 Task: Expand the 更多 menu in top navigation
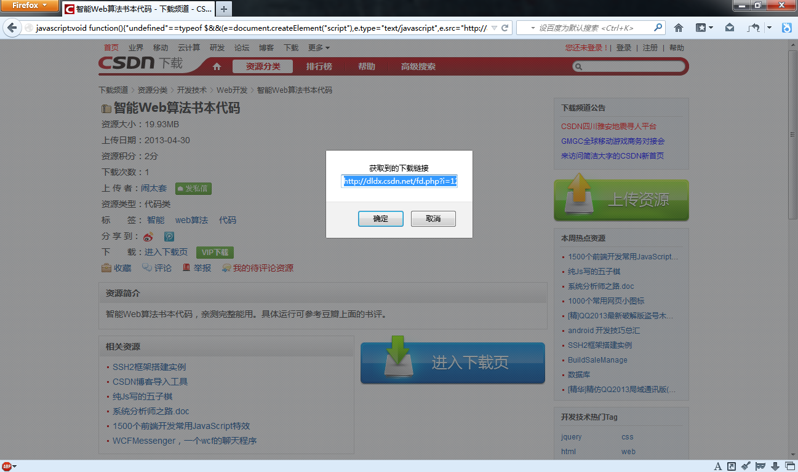click(319, 47)
